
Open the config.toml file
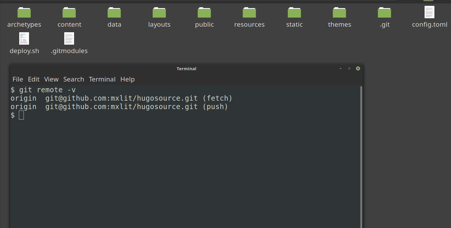429,12
